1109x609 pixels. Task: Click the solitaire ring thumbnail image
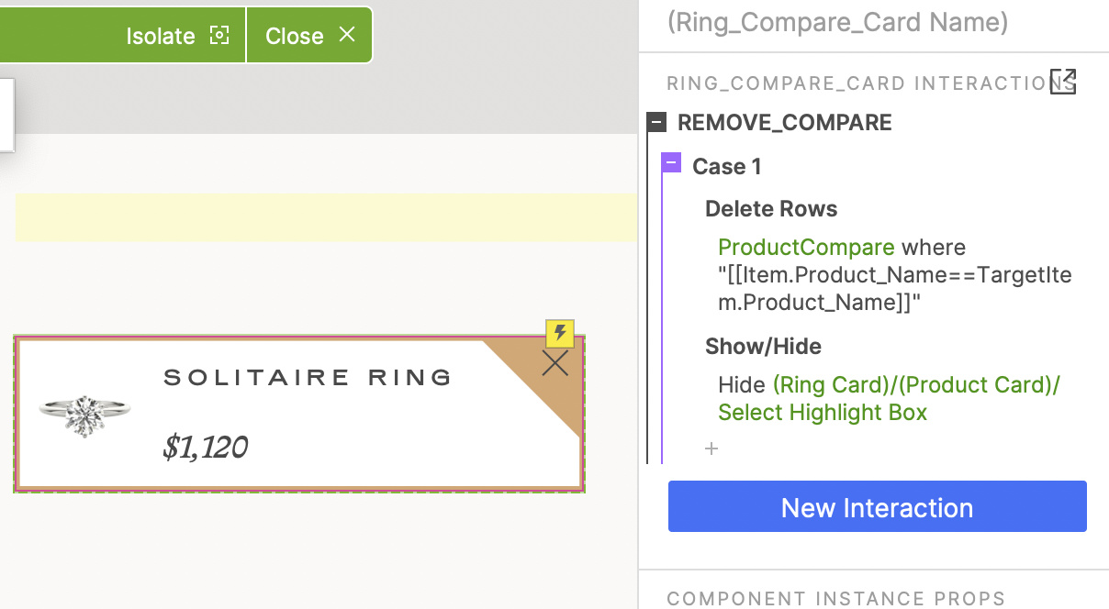(x=84, y=415)
